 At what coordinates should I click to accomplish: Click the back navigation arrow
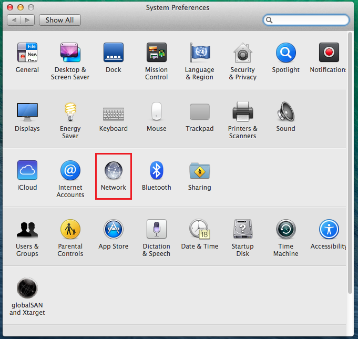click(x=15, y=20)
